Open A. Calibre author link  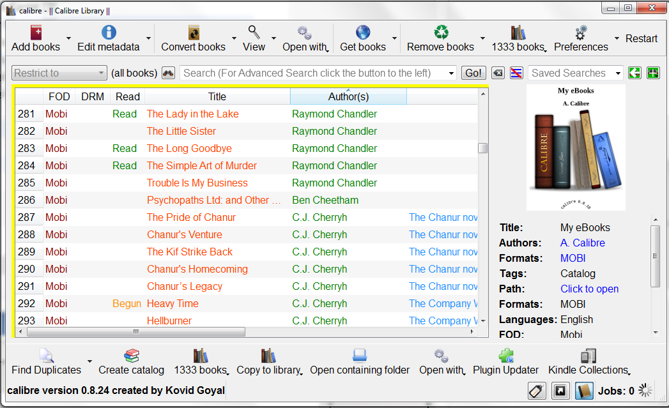[582, 243]
